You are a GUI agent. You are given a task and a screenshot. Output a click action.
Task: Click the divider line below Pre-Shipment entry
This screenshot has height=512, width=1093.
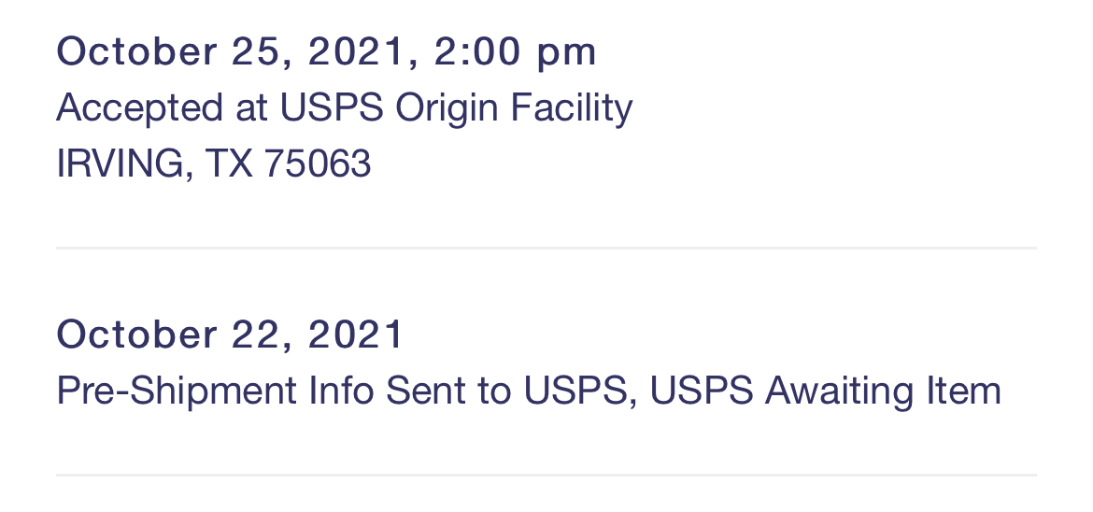point(546,475)
